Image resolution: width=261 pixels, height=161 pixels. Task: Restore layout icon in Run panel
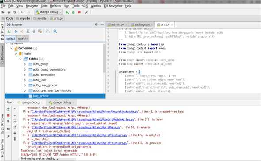[x=8, y=129]
